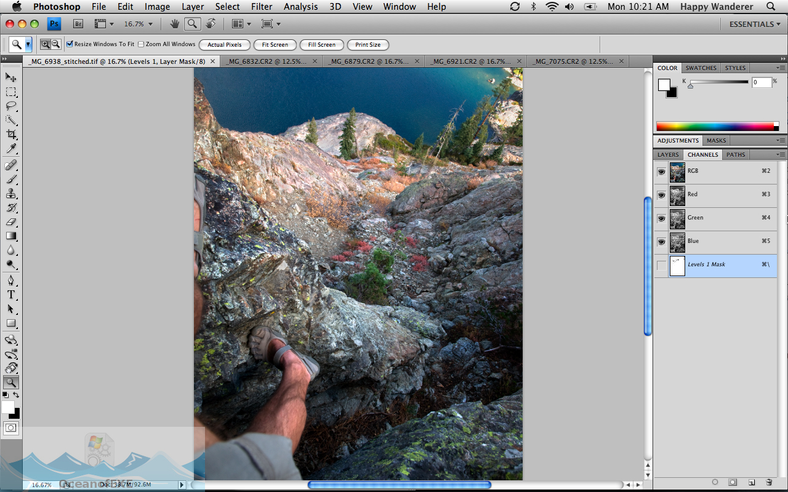Select the Gradient tool
The height and width of the screenshot is (492, 788).
point(11,236)
